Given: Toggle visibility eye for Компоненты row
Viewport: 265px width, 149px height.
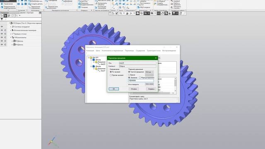Looking at the screenshot, I should pos(2,37).
